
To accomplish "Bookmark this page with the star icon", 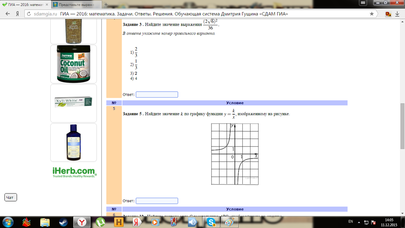I will (x=372, y=14).
